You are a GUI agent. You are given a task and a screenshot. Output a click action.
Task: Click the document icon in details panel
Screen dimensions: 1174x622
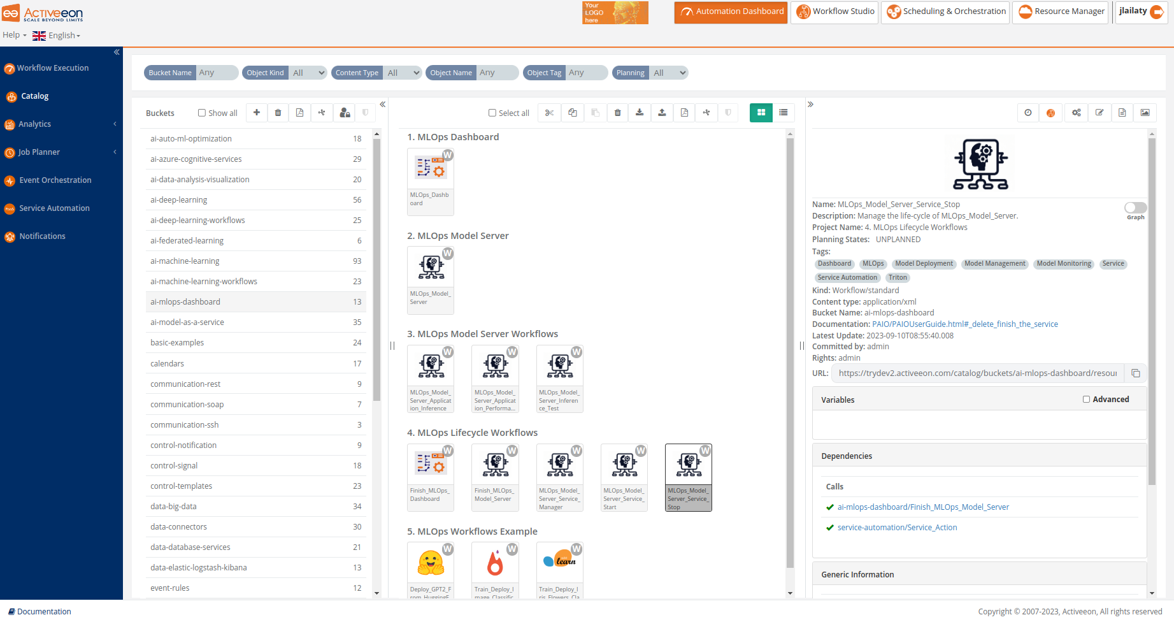[1122, 113]
